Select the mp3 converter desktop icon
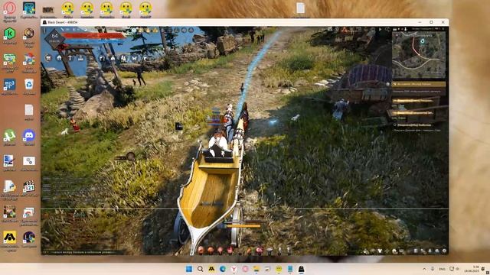The width and height of the screenshot is (490, 275). click(x=10, y=86)
